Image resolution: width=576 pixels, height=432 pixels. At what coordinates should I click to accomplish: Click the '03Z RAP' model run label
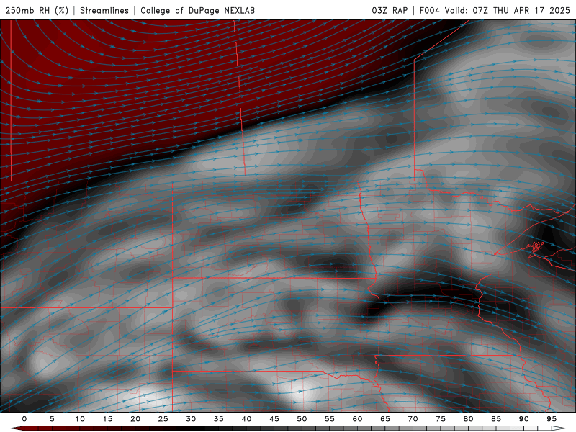point(390,10)
